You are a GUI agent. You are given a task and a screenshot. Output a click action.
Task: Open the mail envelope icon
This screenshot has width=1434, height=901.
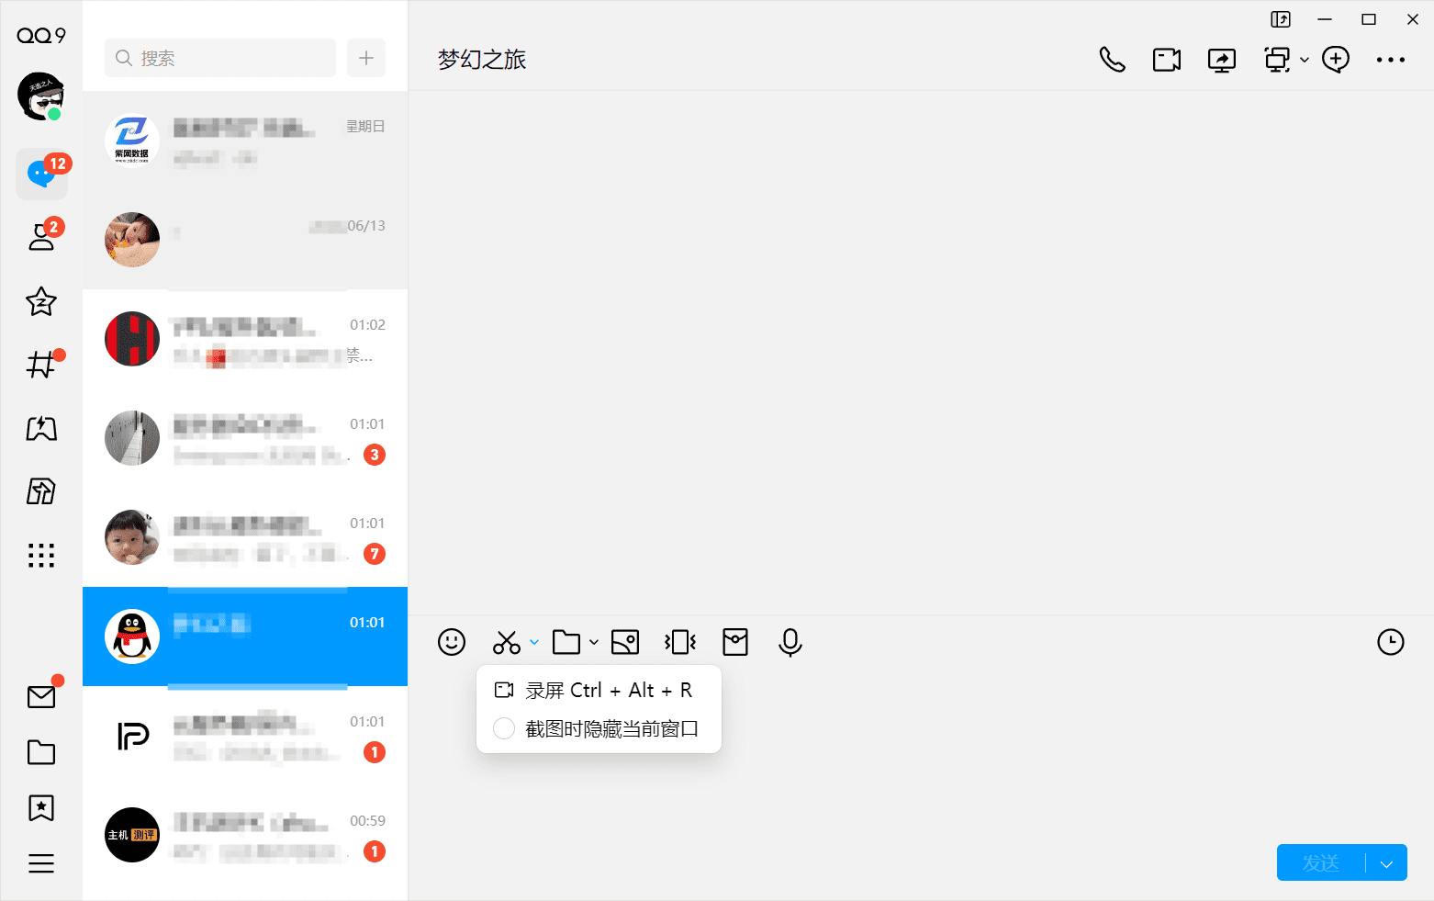tap(41, 697)
